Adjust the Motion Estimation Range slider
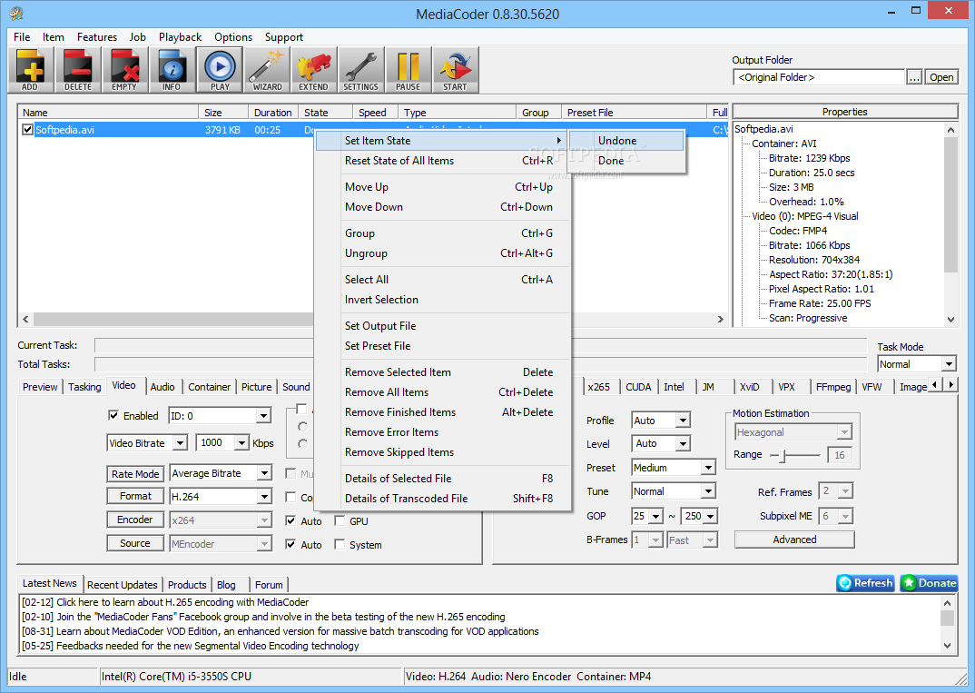The height and width of the screenshot is (693, 975). pyautogui.click(x=783, y=455)
